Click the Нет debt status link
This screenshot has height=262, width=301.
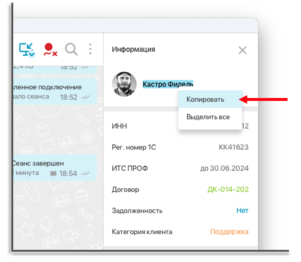click(242, 211)
